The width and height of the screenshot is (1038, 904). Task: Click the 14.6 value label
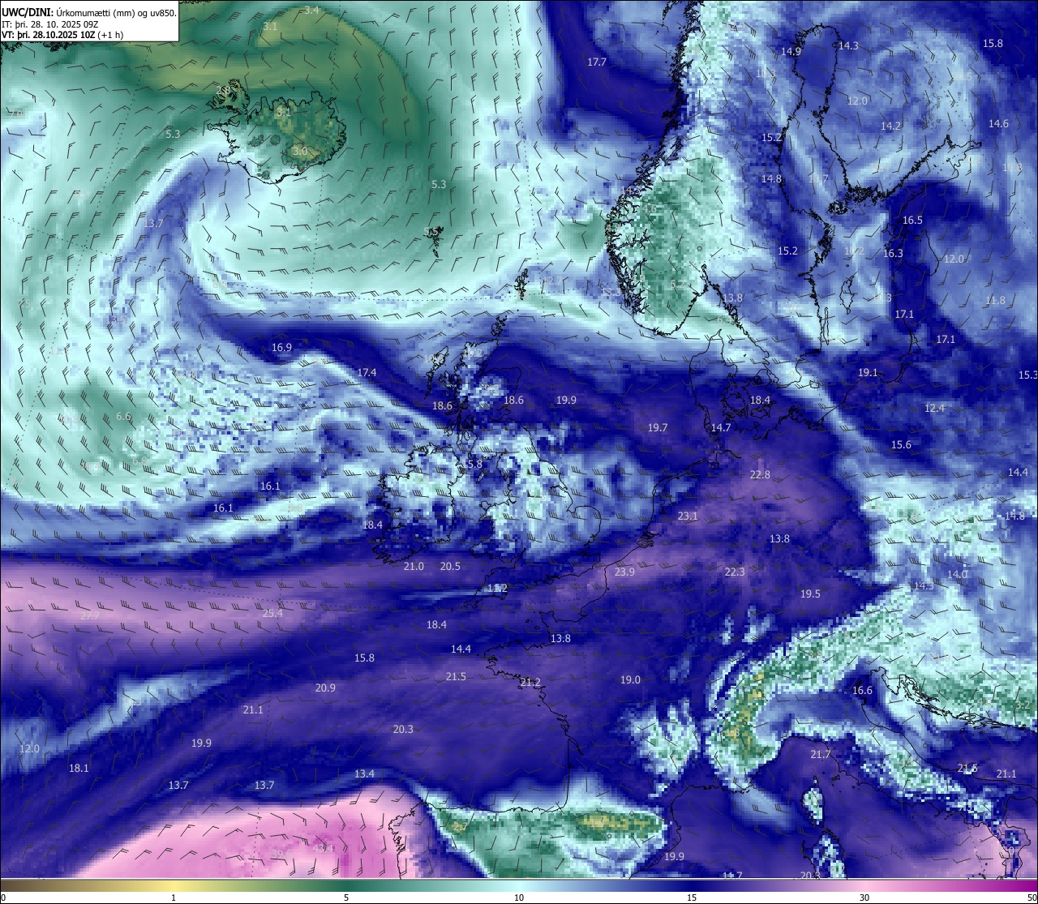[x=998, y=124]
